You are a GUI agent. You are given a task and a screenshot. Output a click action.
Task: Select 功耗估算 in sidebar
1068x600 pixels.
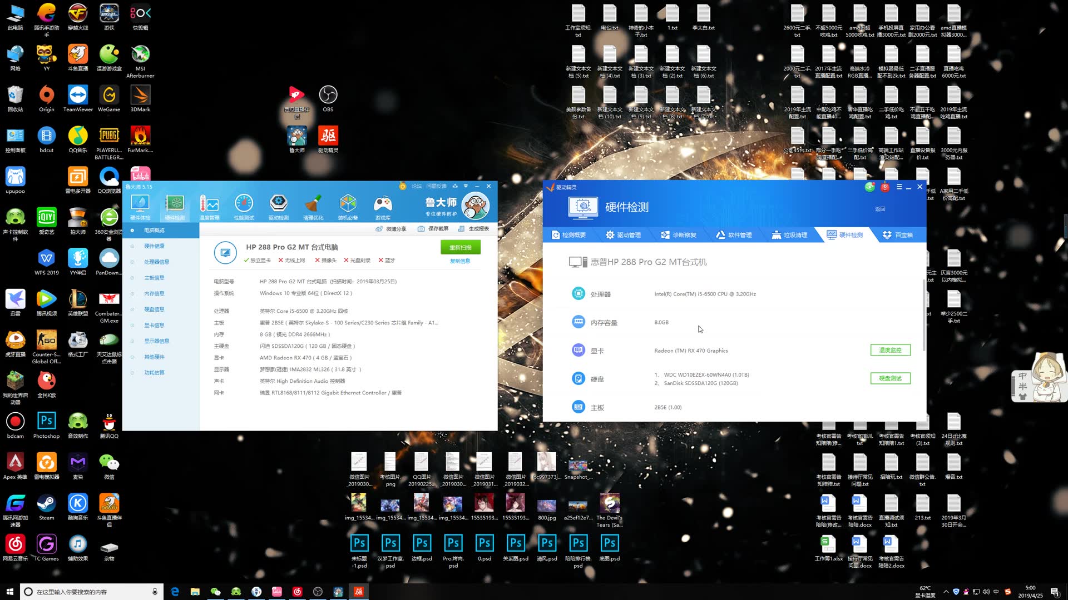(x=154, y=373)
